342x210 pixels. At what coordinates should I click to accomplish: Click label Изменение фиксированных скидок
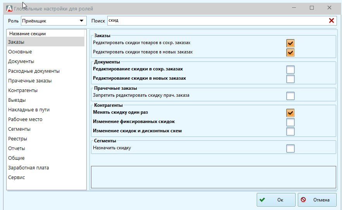click(134, 121)
